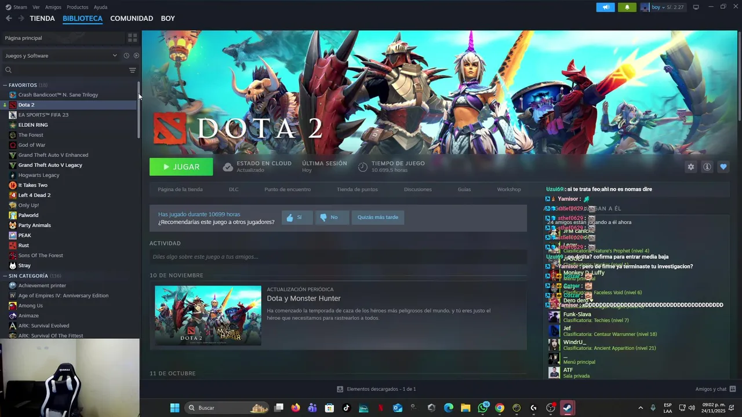The width and height of the screenshot is (742, 417).
Task: Open Microsoft Edge from the taskbar
Action: pyautogui.click(x=449, y=408)
